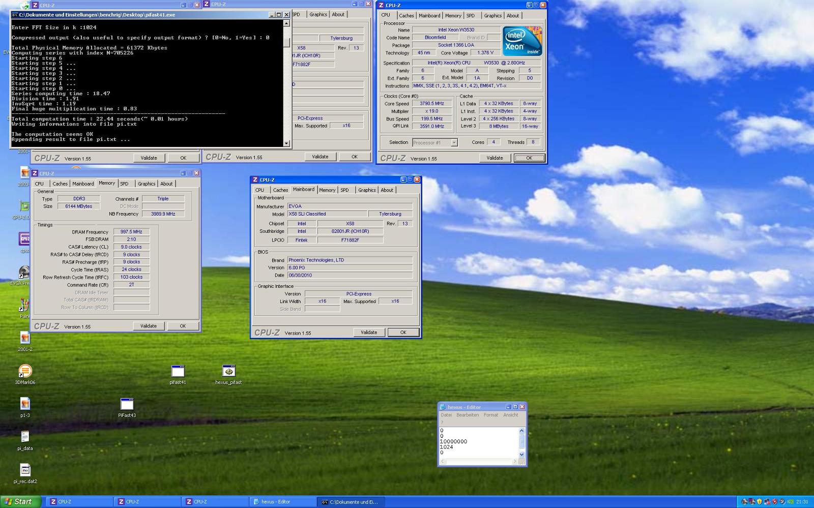
Task: Select the CPU tab in the Memory timings window
Action: (x=39, y=184)
